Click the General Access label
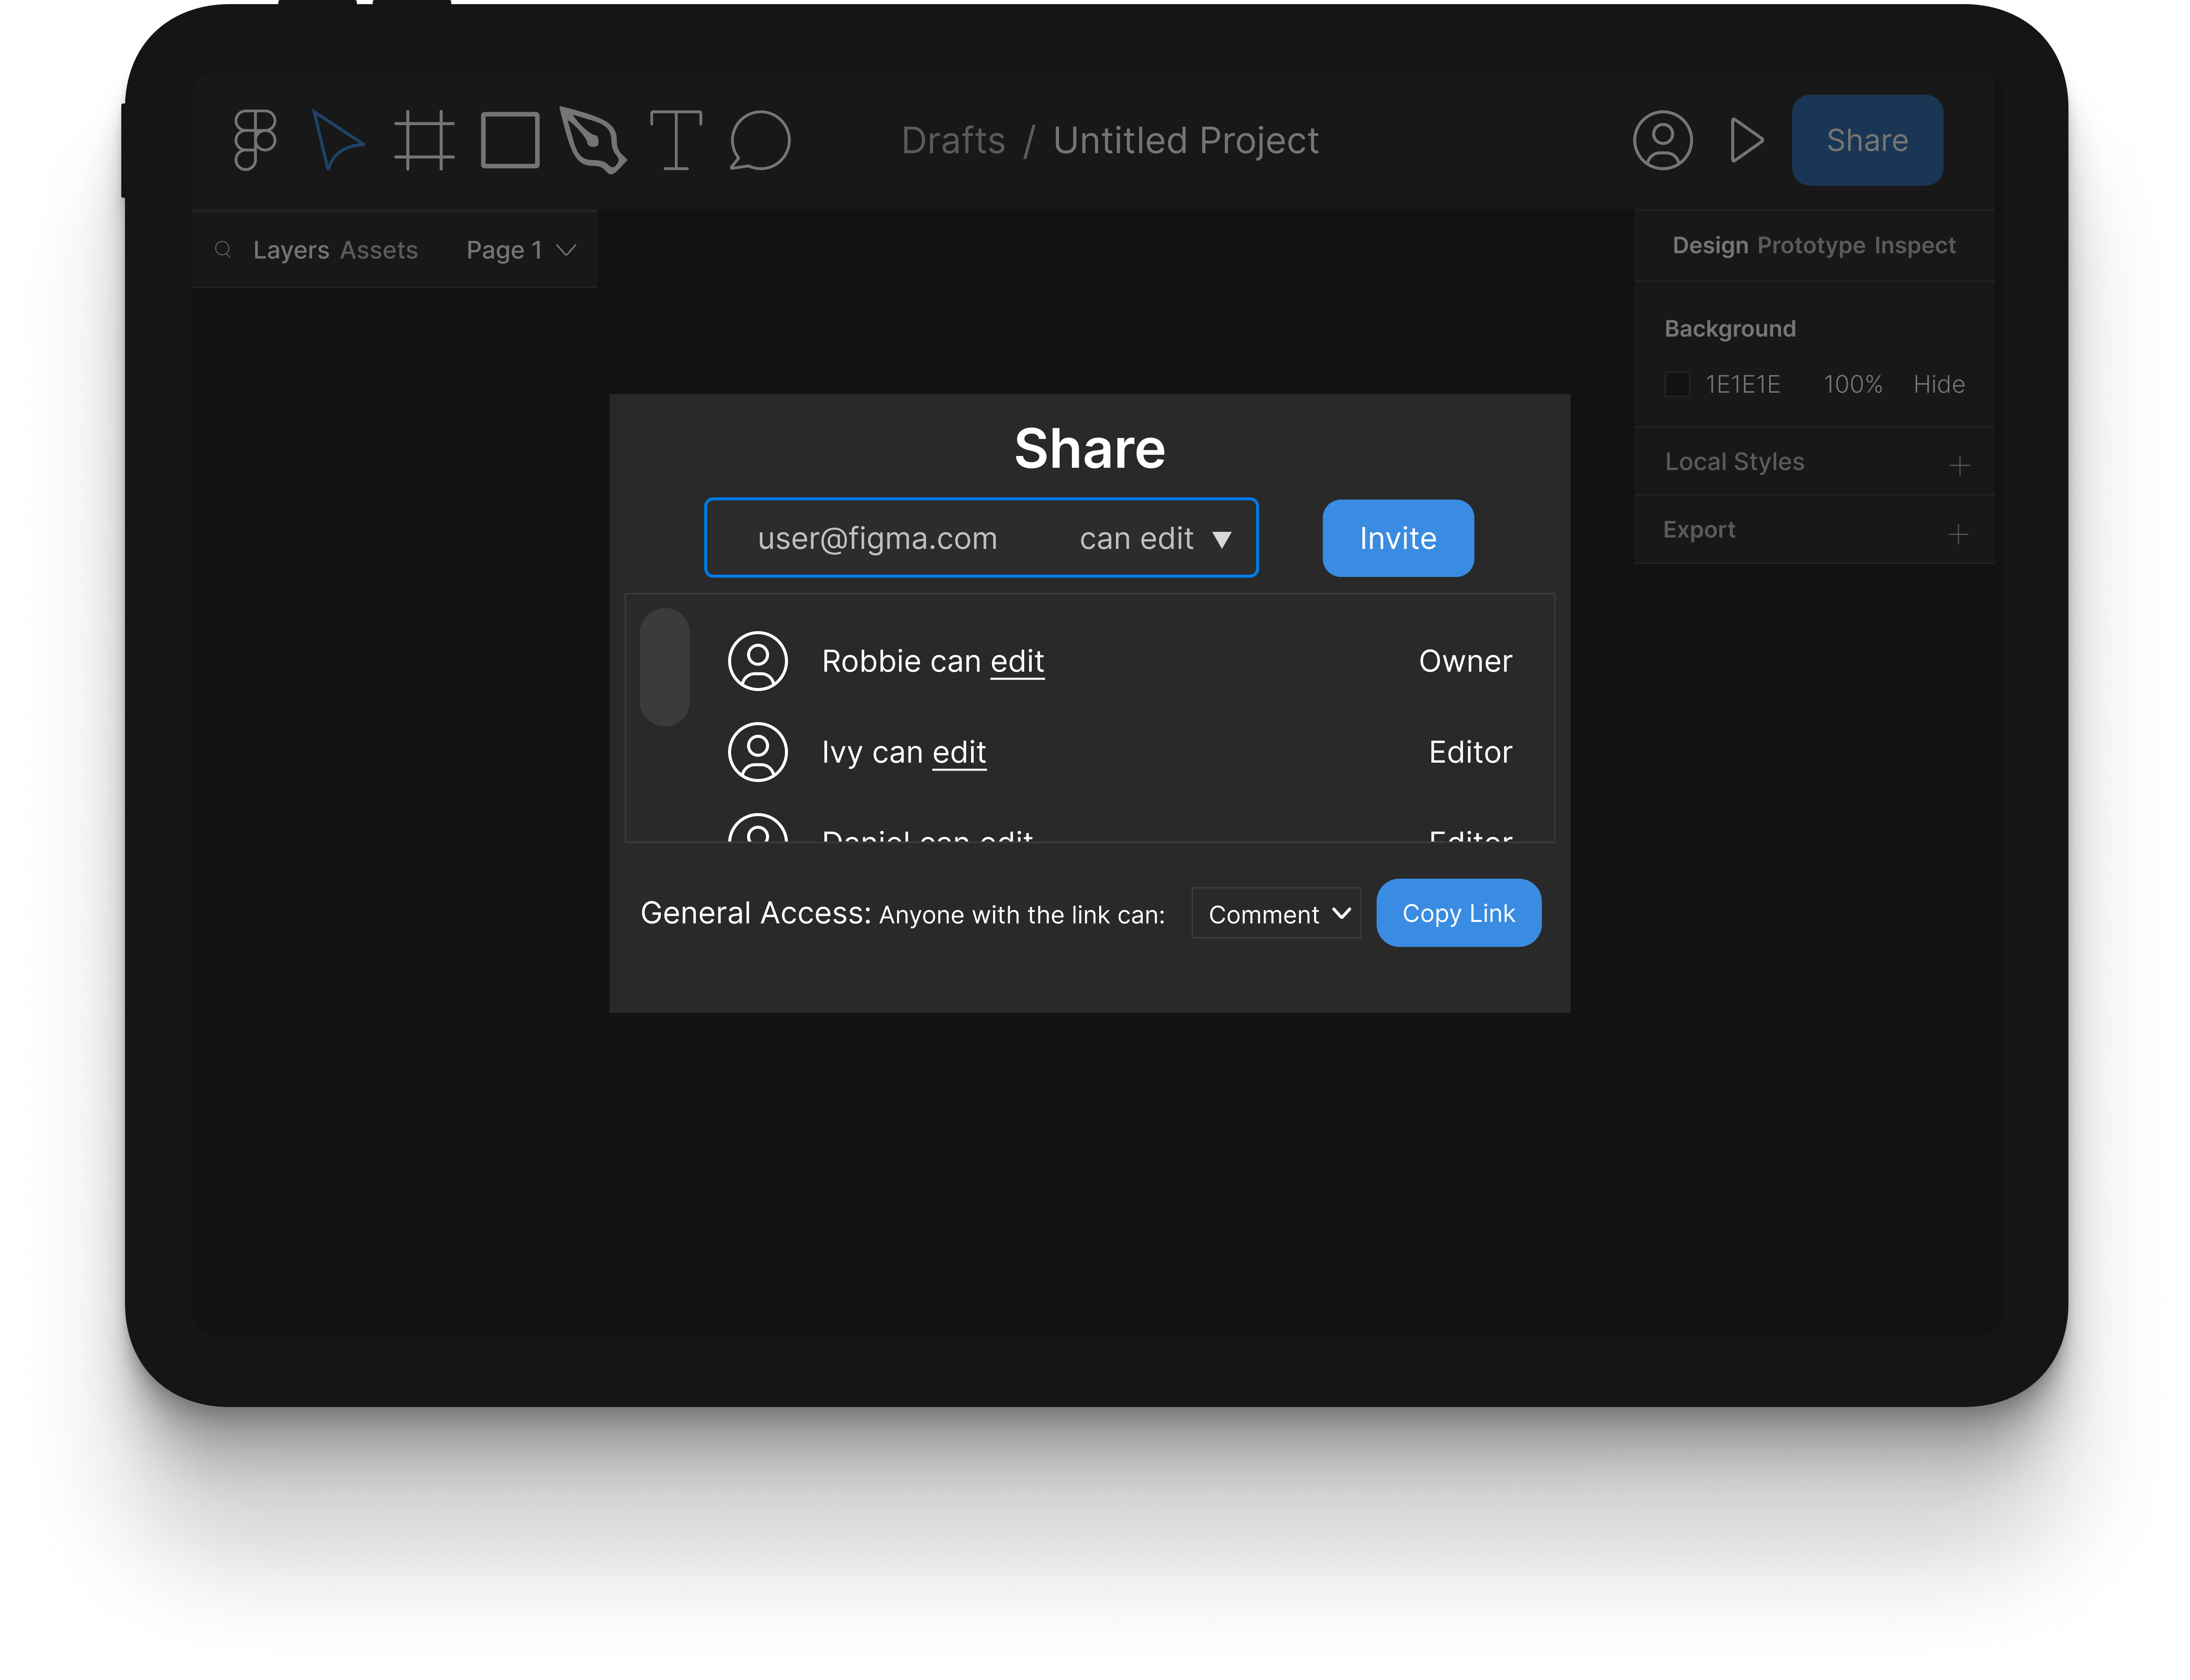The width and height of the screenshot is (2190, 1680). coord(756,913)
